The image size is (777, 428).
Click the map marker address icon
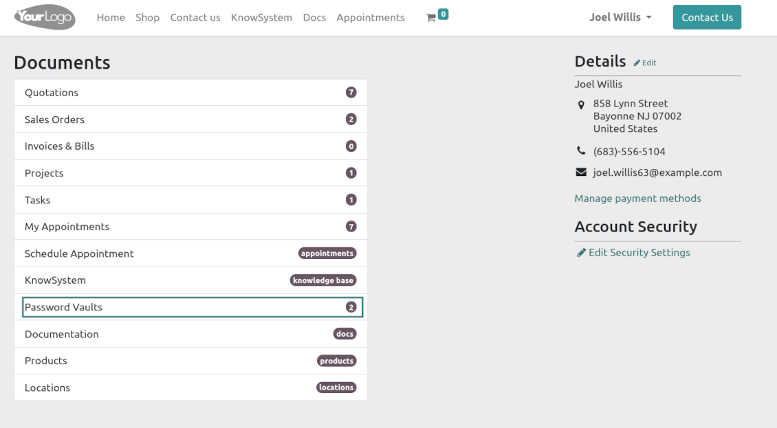[581, 105]
